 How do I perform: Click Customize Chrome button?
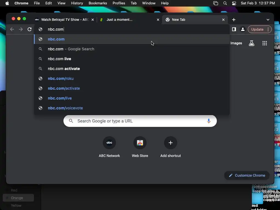coord(247,175)
